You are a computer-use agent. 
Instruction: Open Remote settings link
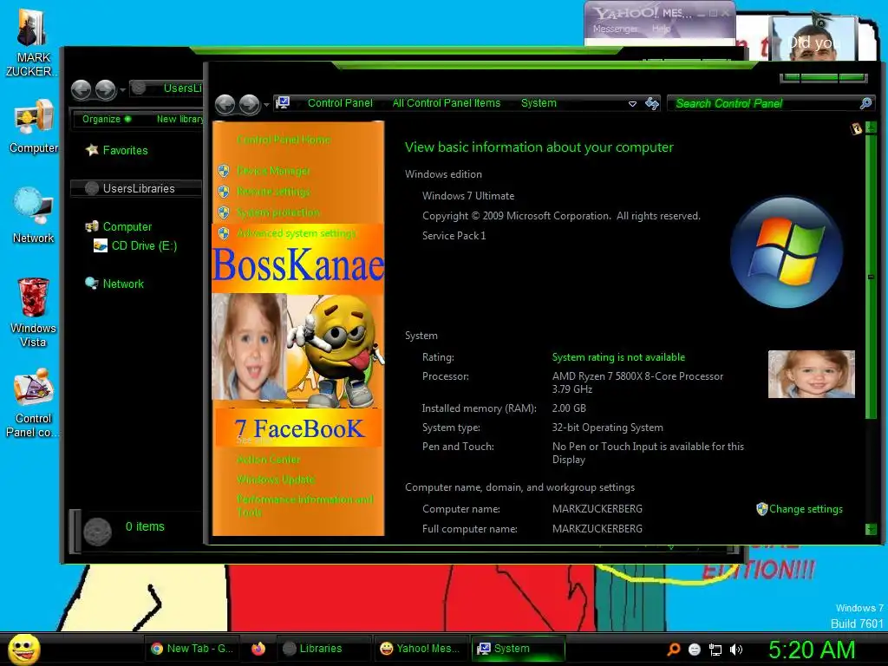[273, 192]
